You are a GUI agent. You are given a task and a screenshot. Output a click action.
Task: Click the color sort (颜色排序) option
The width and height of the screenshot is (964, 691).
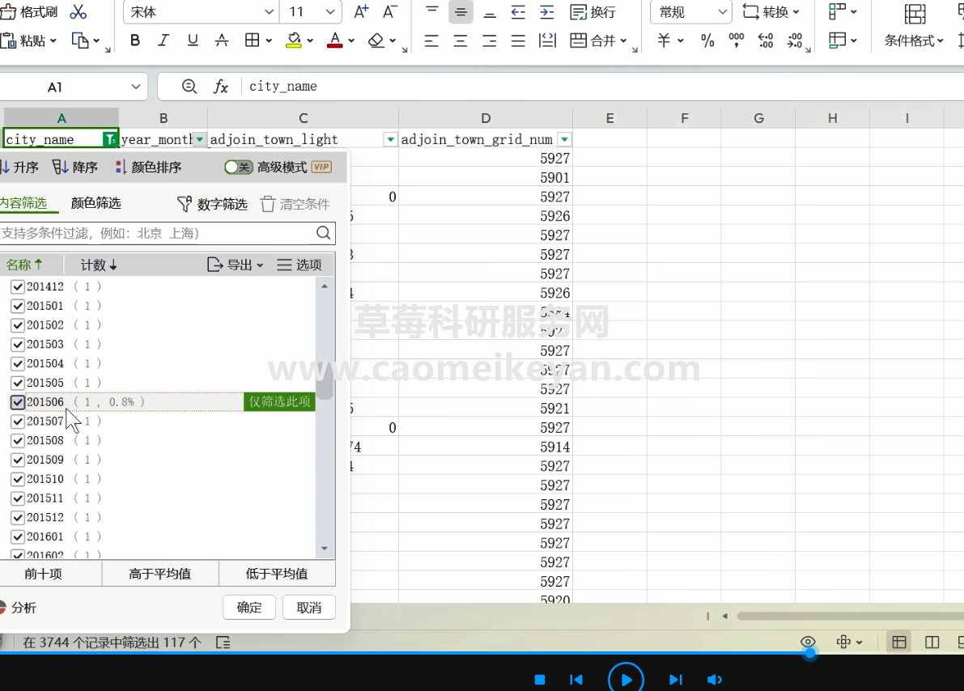point(148,167)
